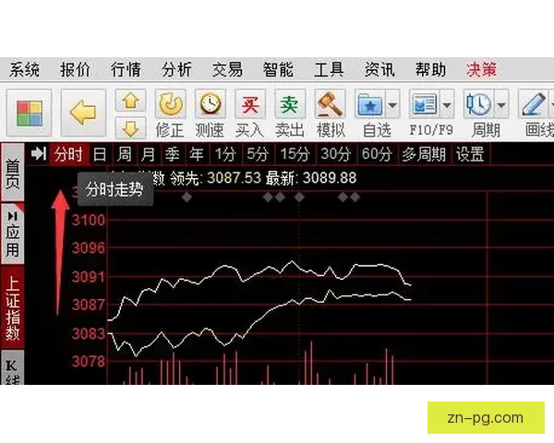
Task: Click the 周期 candlestick clock icon
Action: pyautogui.click(x=478, y=104)
